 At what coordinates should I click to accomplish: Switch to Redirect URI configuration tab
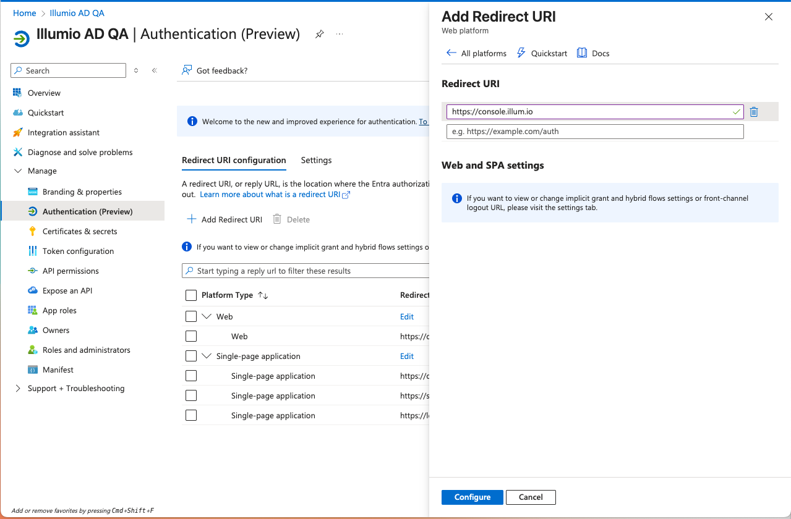pyautogui.click(x=234, y=160)
